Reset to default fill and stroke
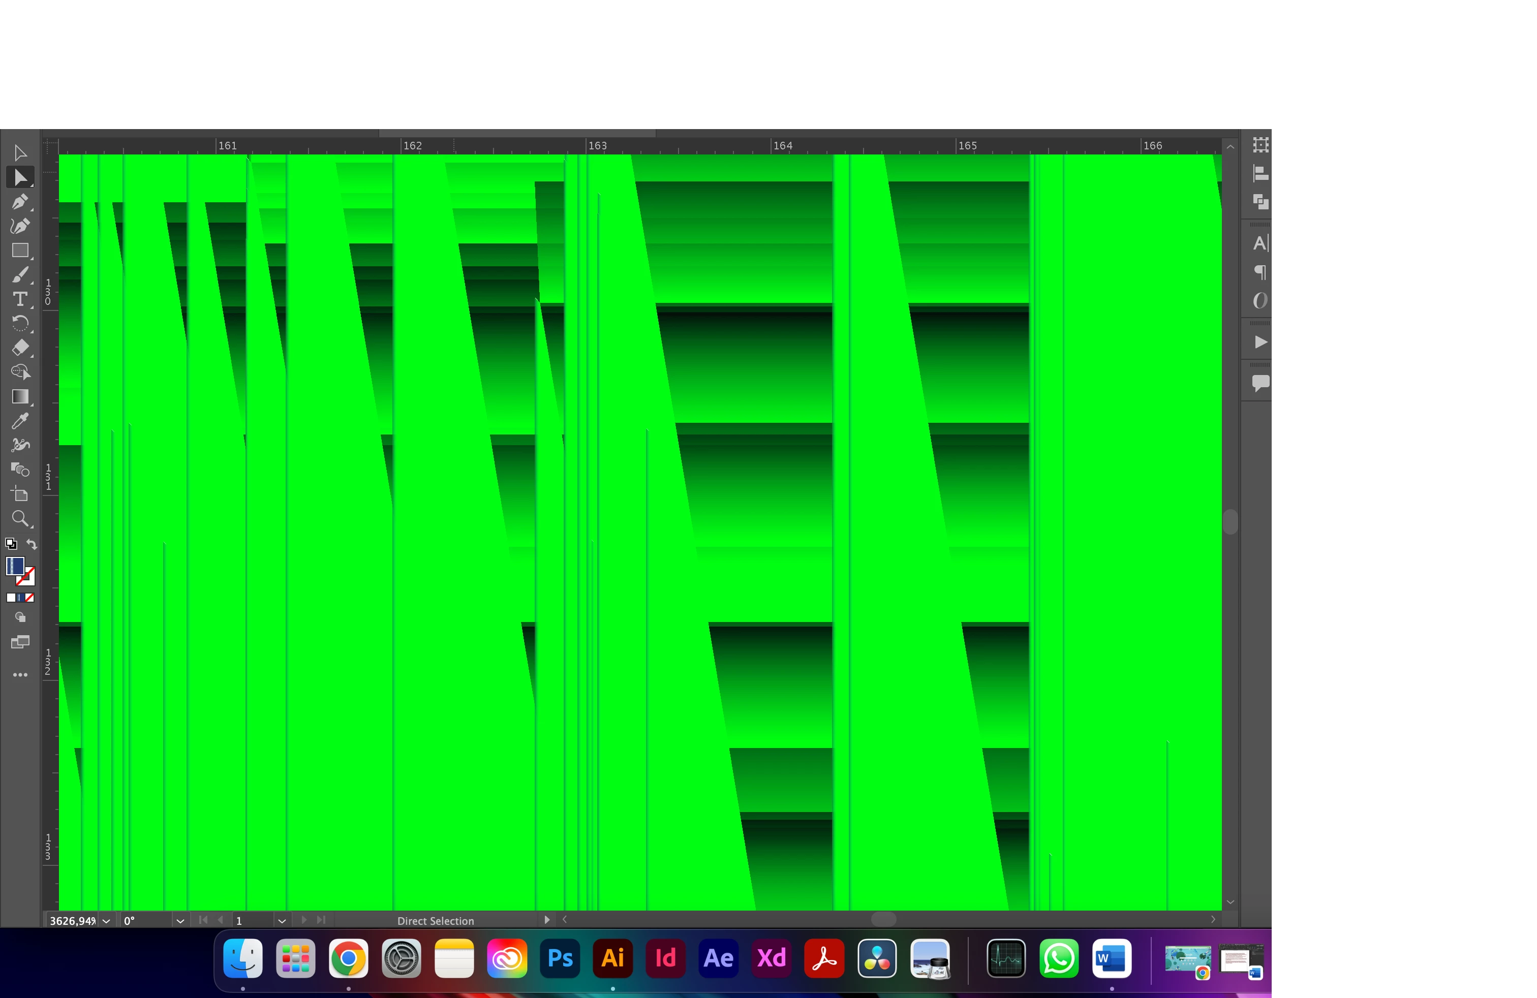Screen dimensions: 1537x998 point(11,544)
